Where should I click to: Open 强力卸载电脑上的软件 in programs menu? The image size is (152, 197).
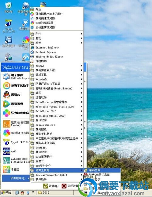(57, 14)
